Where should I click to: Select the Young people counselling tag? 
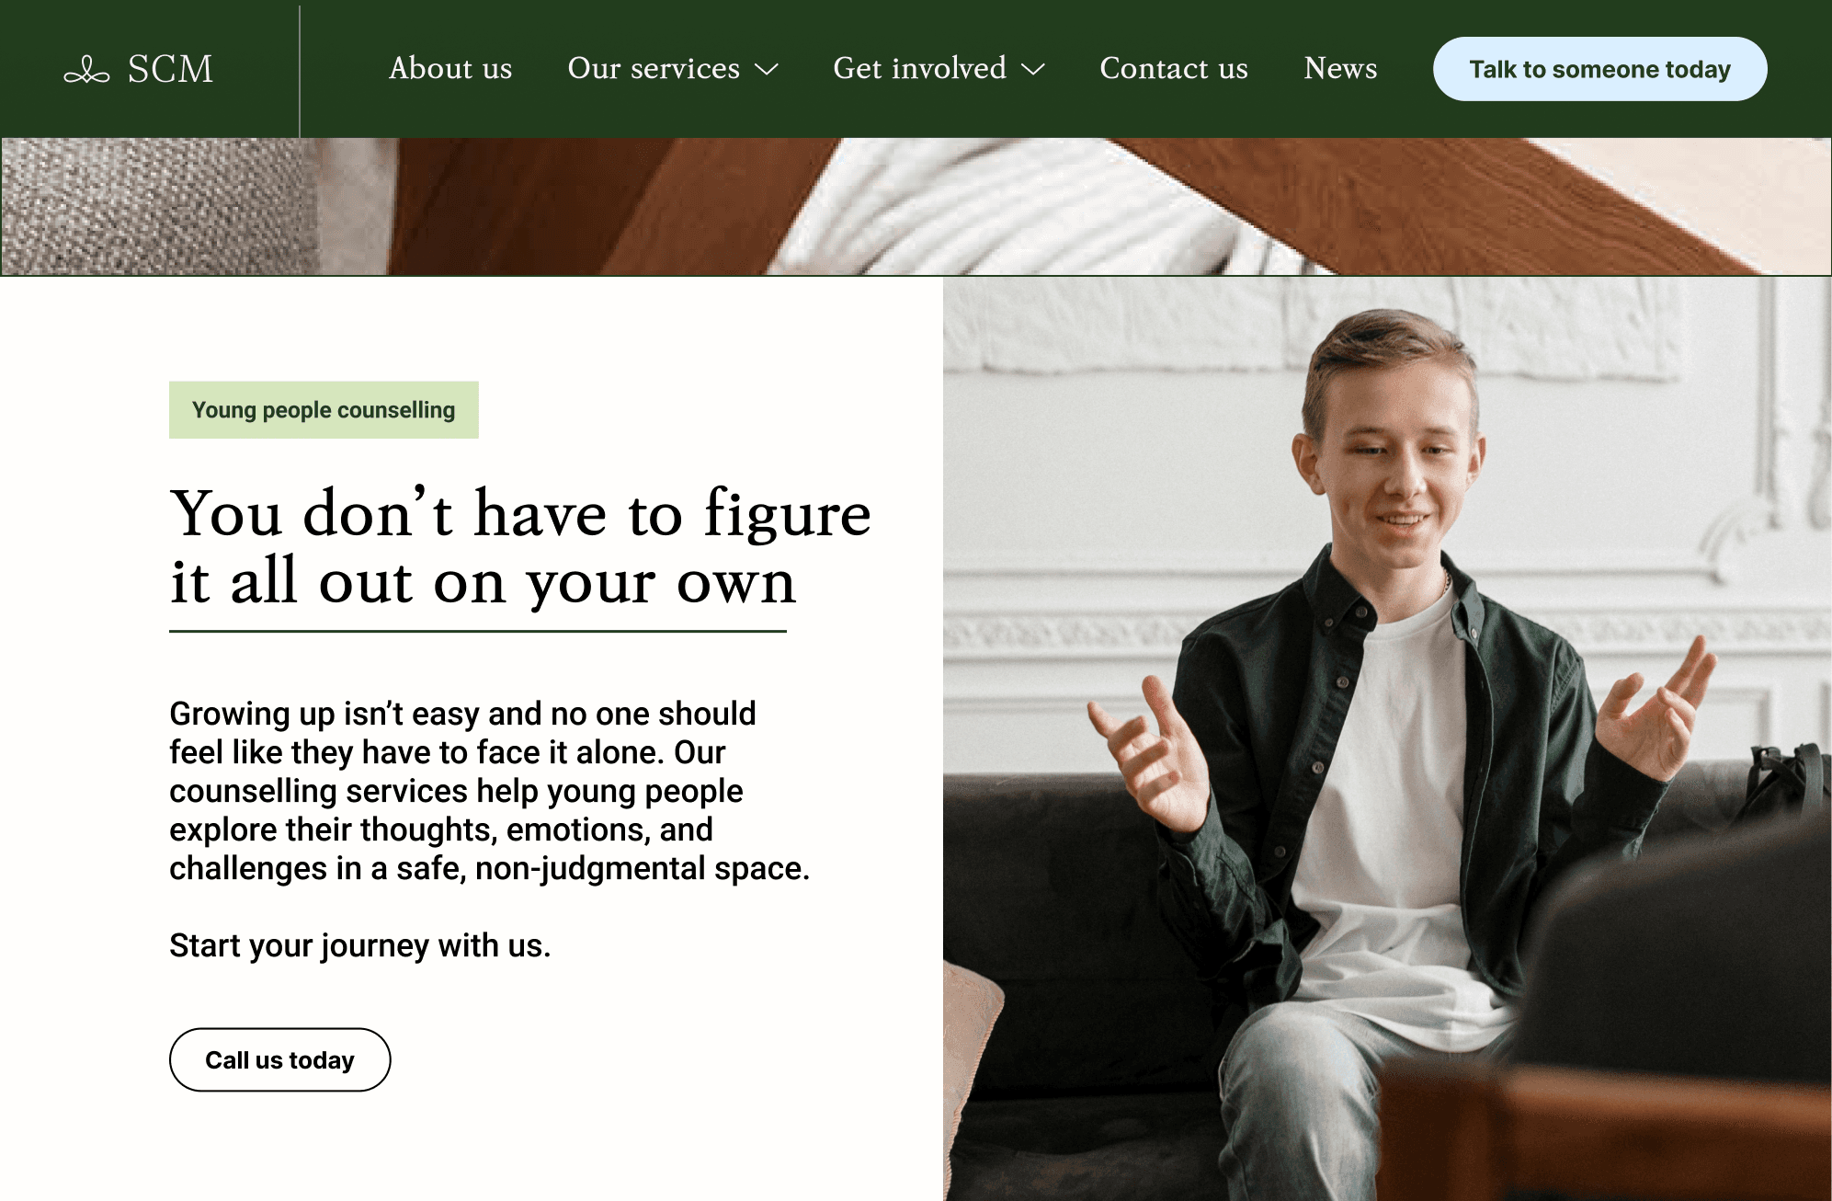pyautogui.click(x=324, y=409)
